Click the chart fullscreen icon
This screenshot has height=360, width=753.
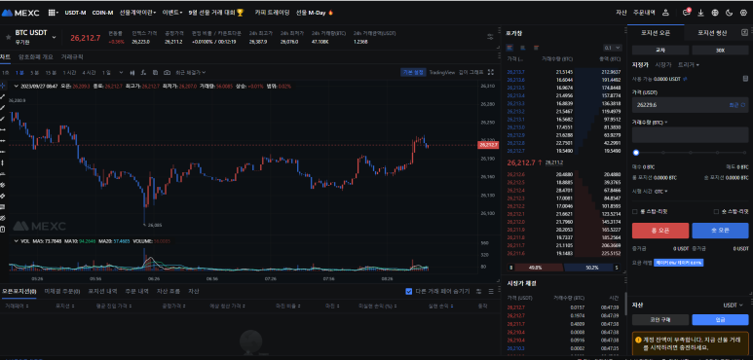(491, 72)
